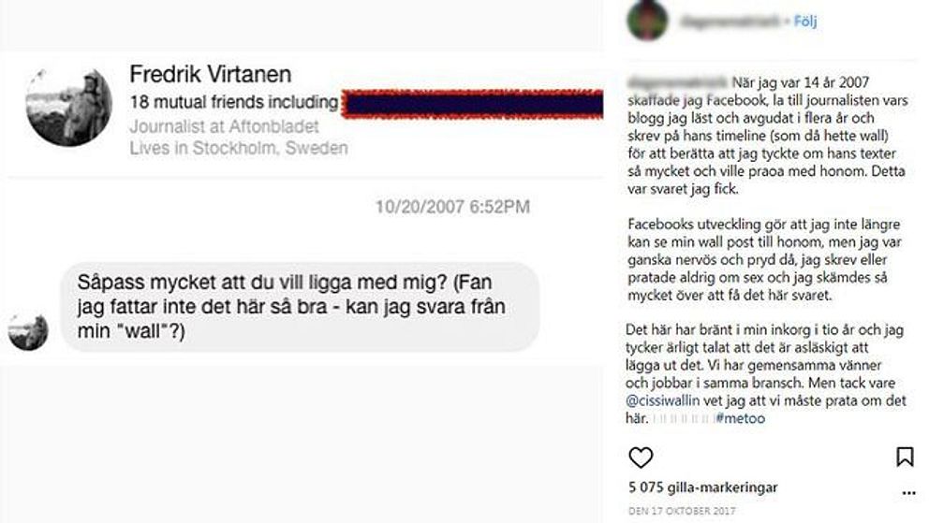Click the Lives in Stockholm, Sweden line
Screen dimensions: 929x523
pos(239,148)
